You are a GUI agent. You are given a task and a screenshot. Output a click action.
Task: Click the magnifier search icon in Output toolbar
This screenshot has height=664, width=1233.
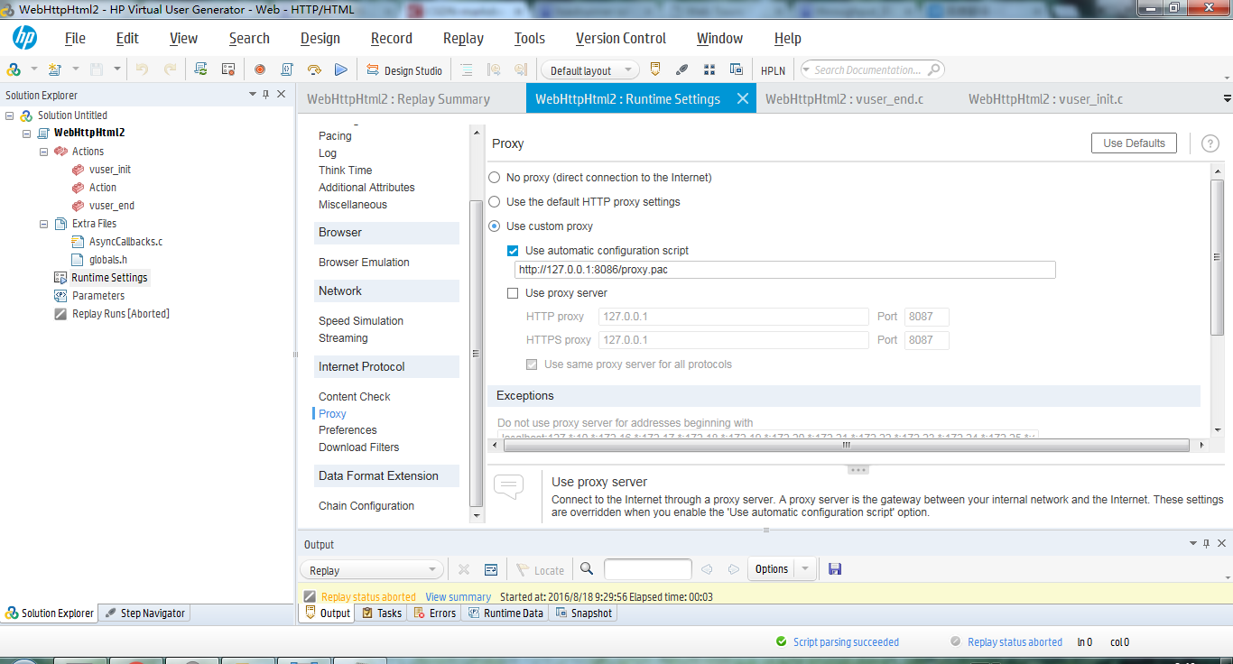587,569
